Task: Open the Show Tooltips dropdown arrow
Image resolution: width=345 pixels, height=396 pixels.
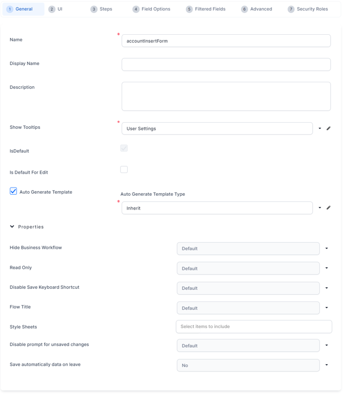Action: tap(320, 128)
